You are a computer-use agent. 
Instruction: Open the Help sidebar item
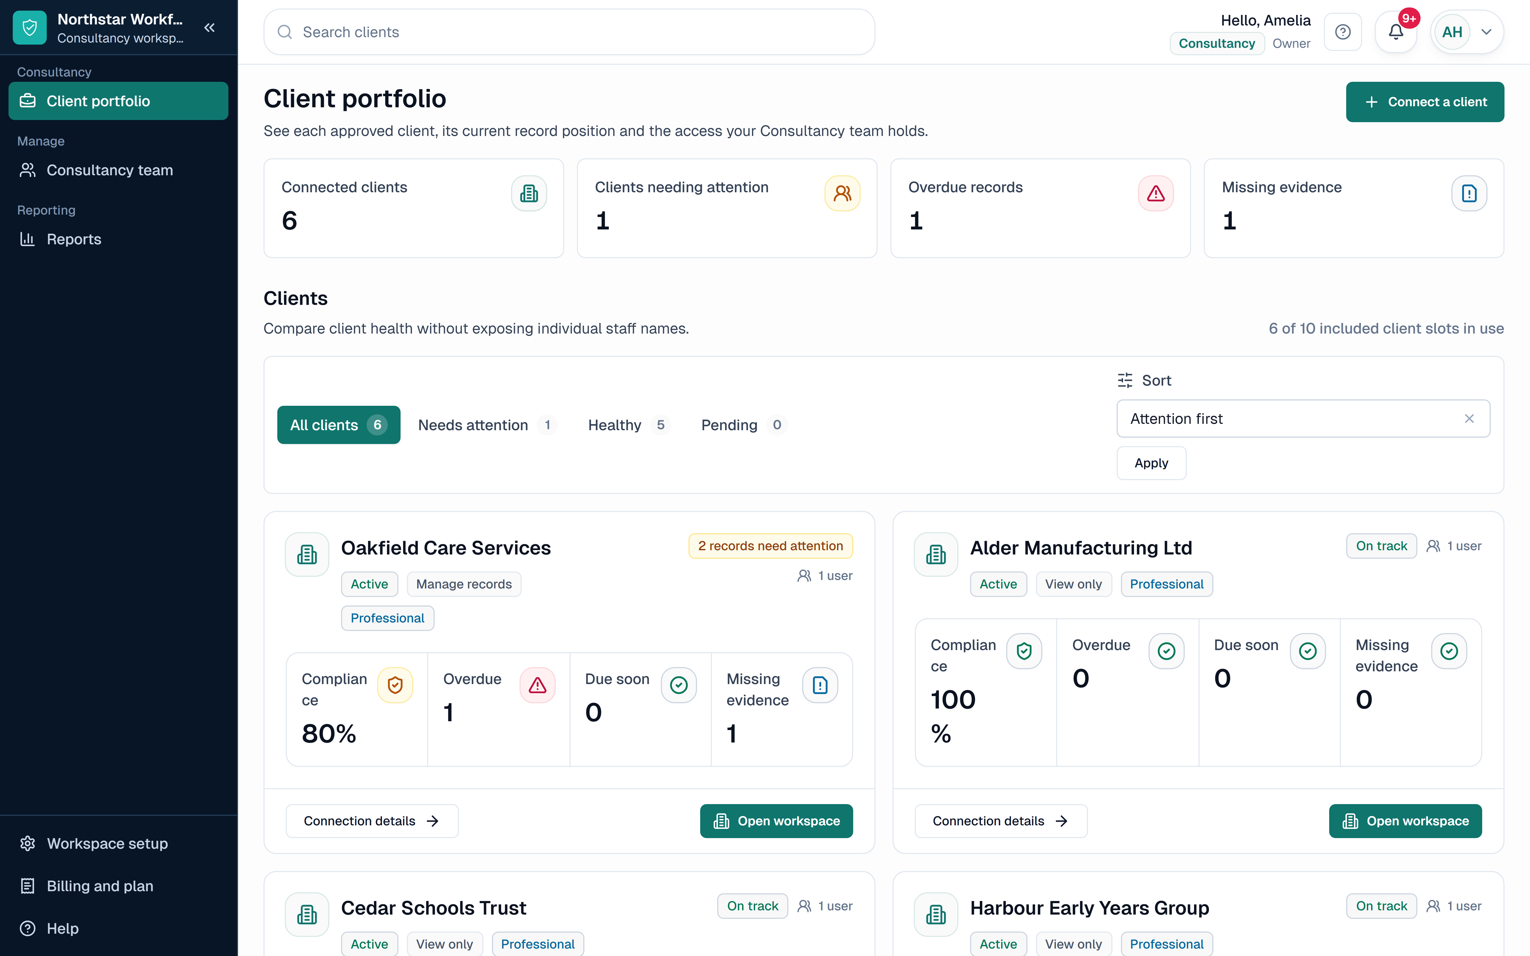click(x=118, y=928)
